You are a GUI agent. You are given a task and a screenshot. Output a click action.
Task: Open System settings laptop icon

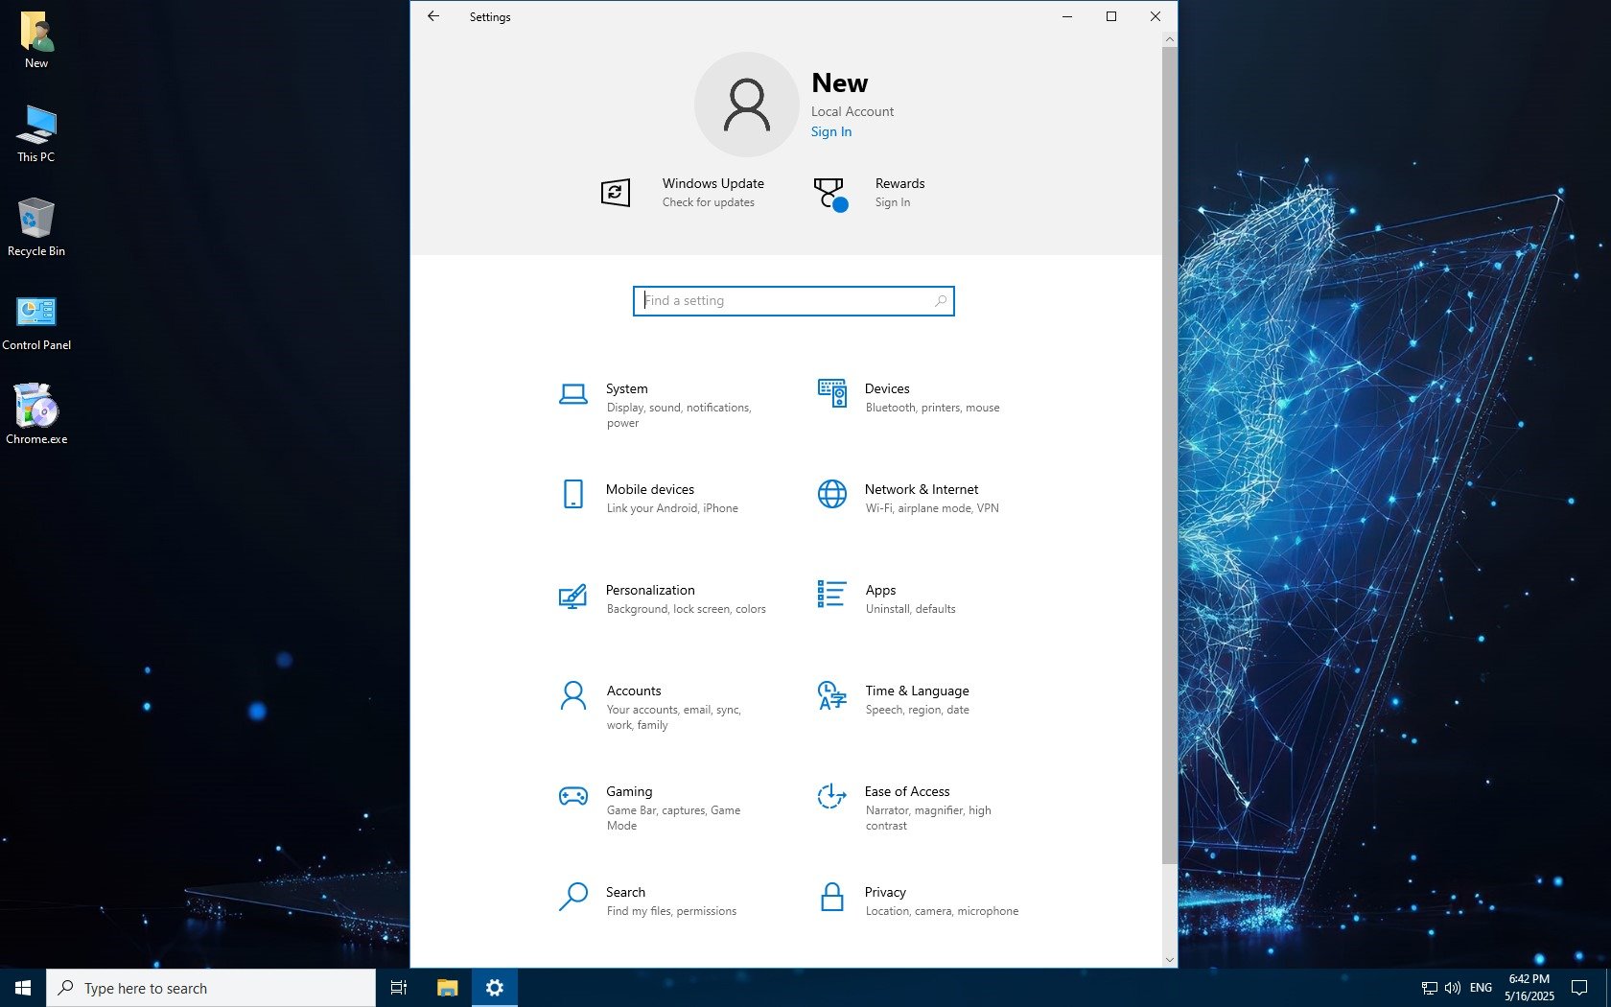tap(572, 394)
